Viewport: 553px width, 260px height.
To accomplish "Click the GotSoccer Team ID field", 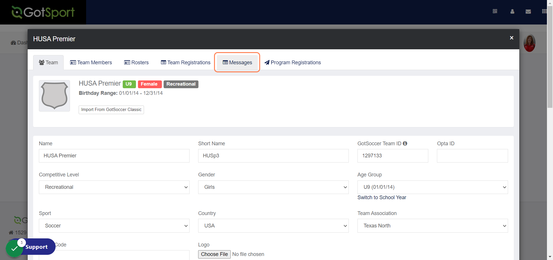I will pos(393,156).
